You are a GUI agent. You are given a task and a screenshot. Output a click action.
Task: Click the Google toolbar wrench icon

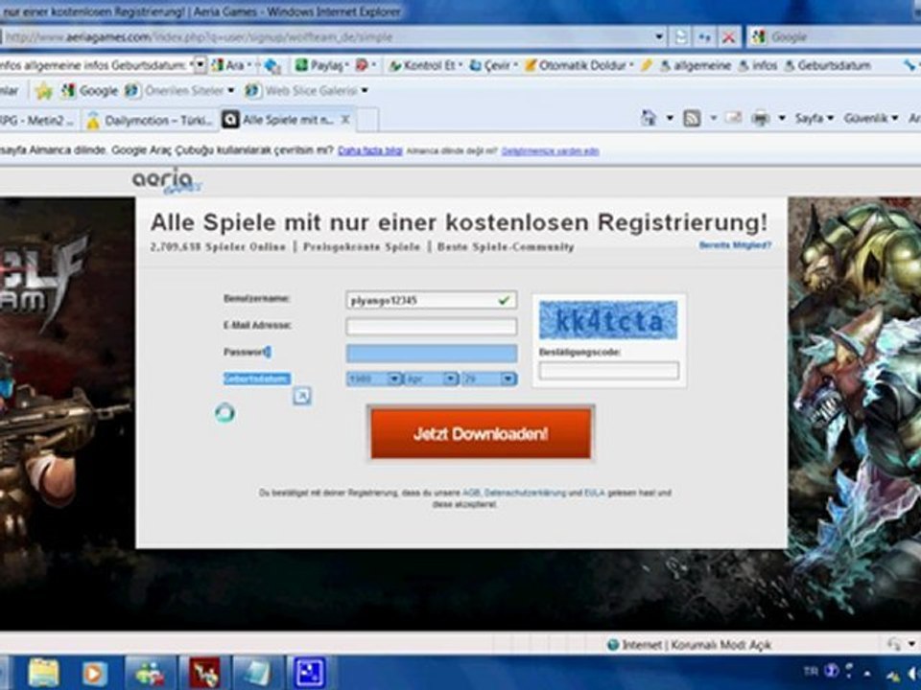click(909, 66)
